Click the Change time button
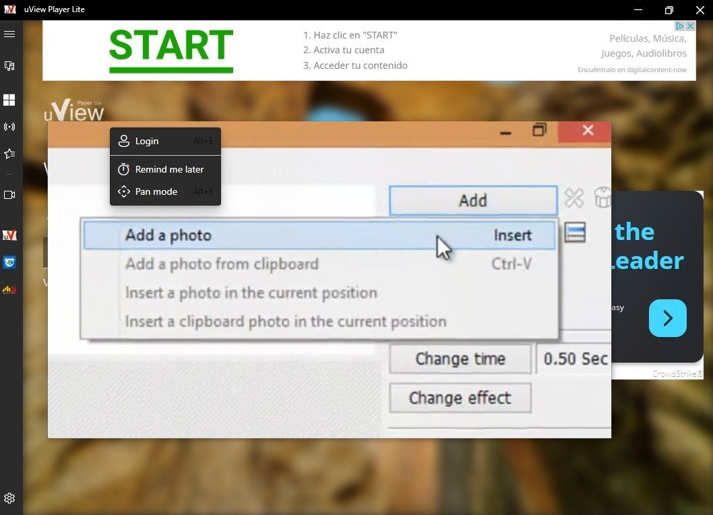Image resolution: width=713 pixels, height=515 pixels. [x=460, y=359]
